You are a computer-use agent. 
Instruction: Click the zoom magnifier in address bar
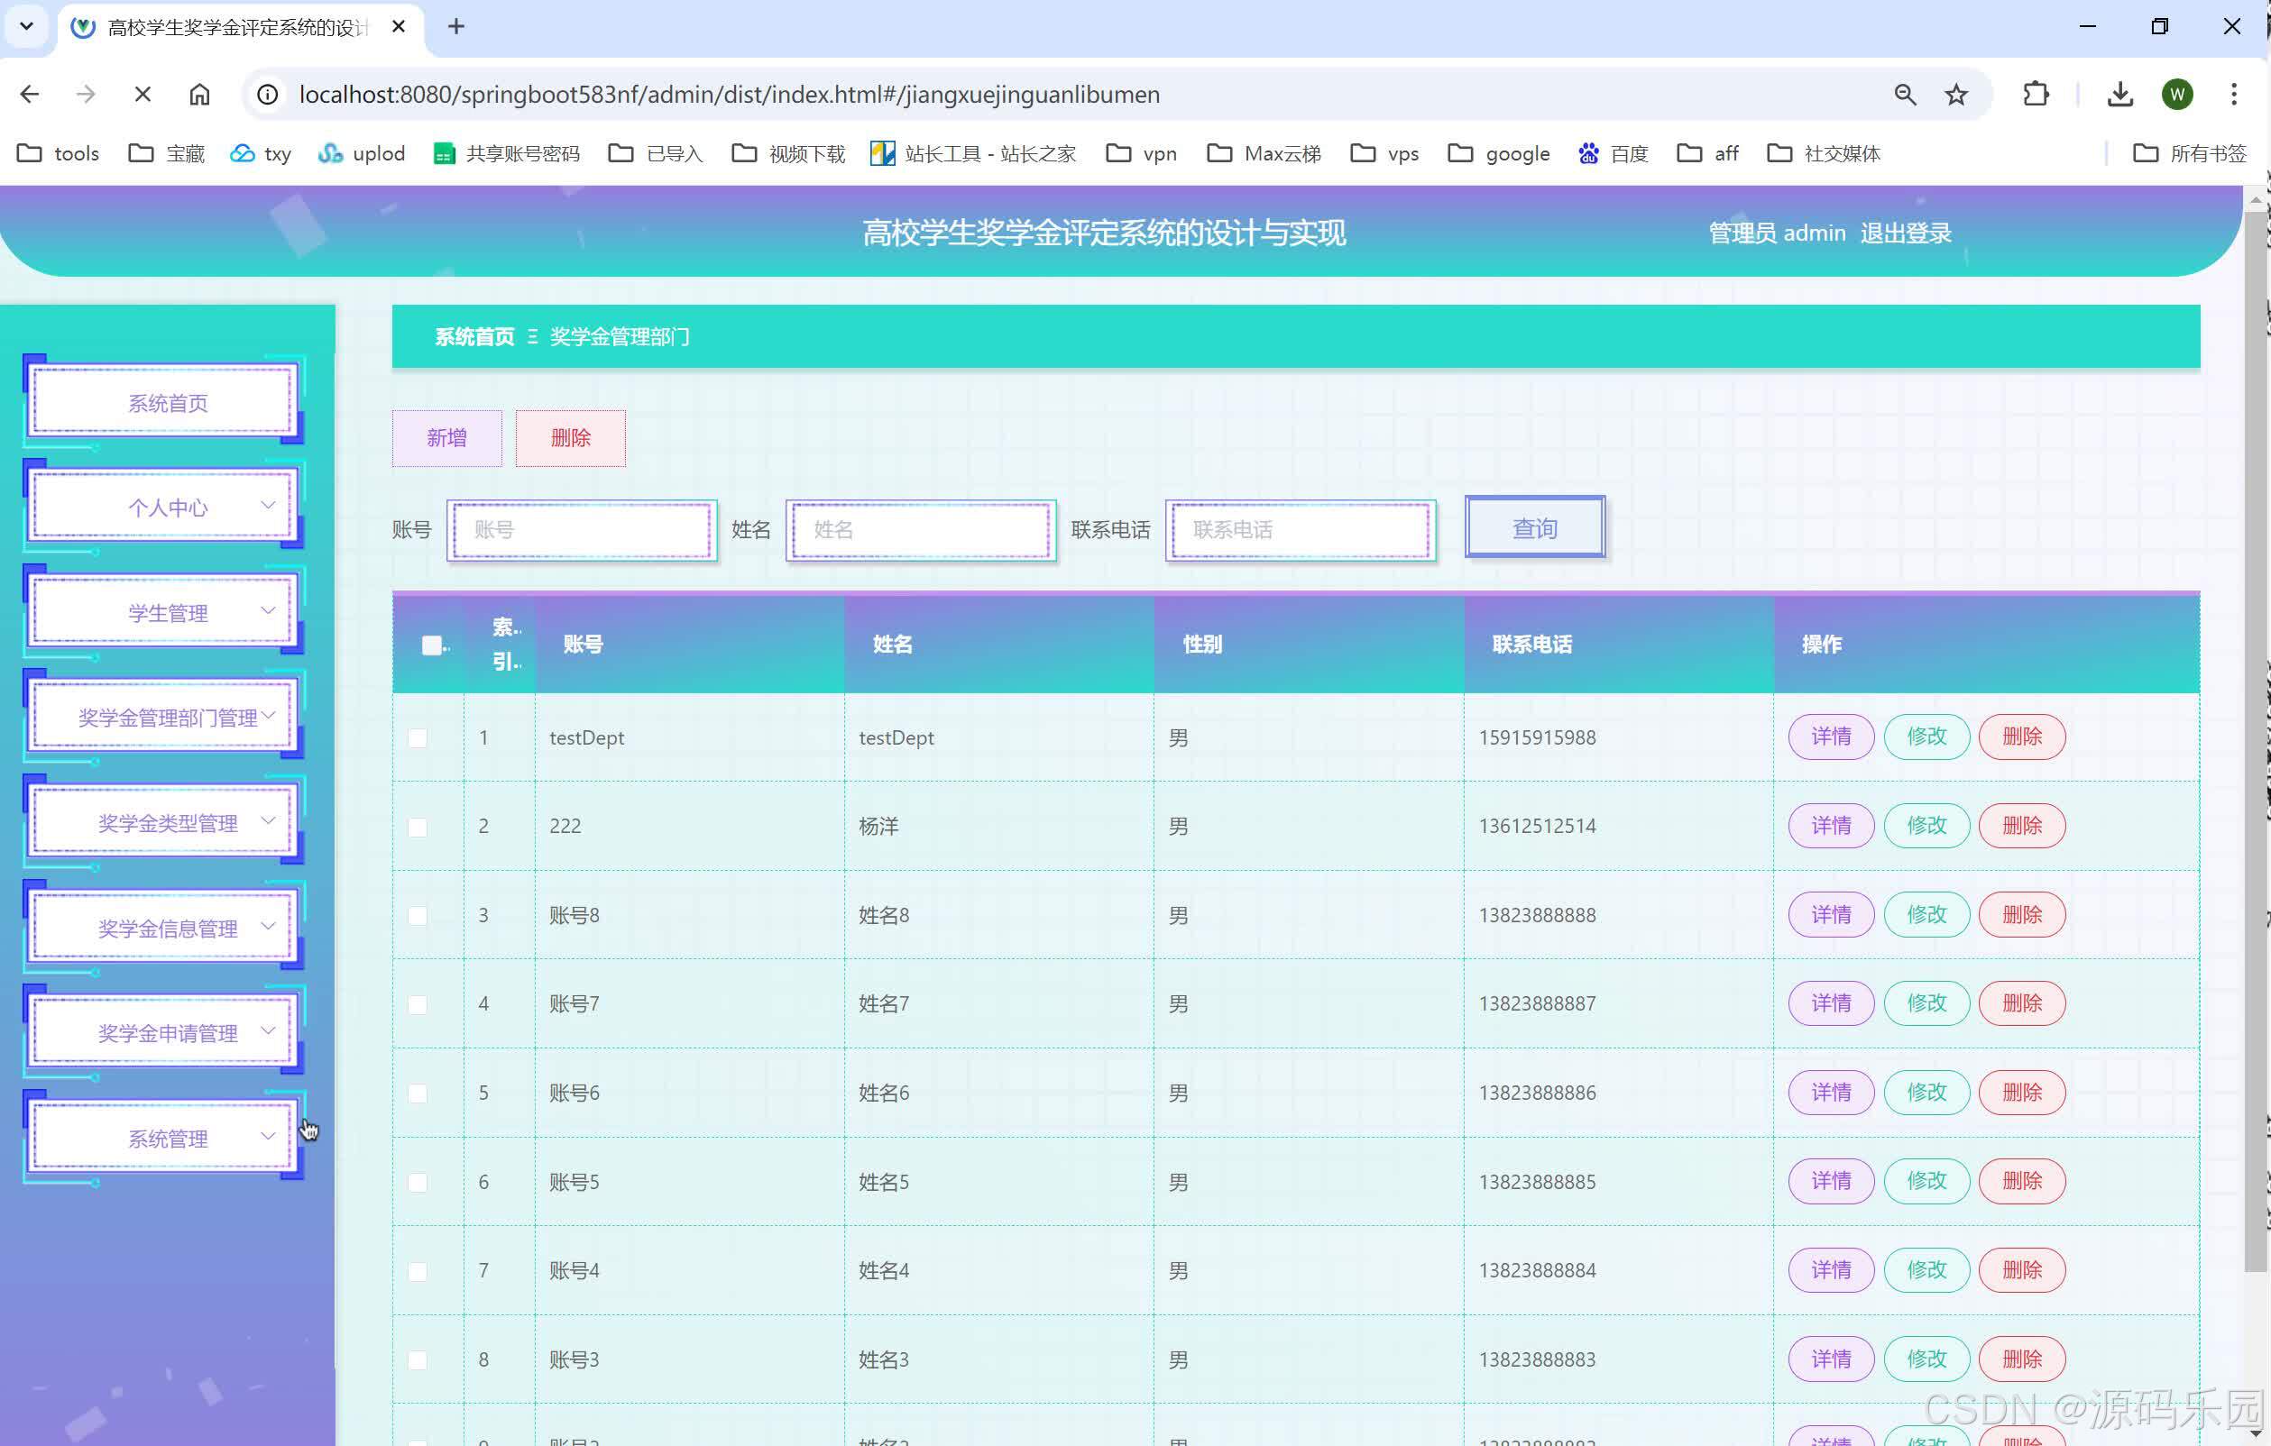click(1904, 95)
